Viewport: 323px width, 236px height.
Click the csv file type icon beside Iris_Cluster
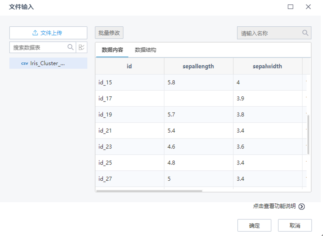click(x=24, y=64)
